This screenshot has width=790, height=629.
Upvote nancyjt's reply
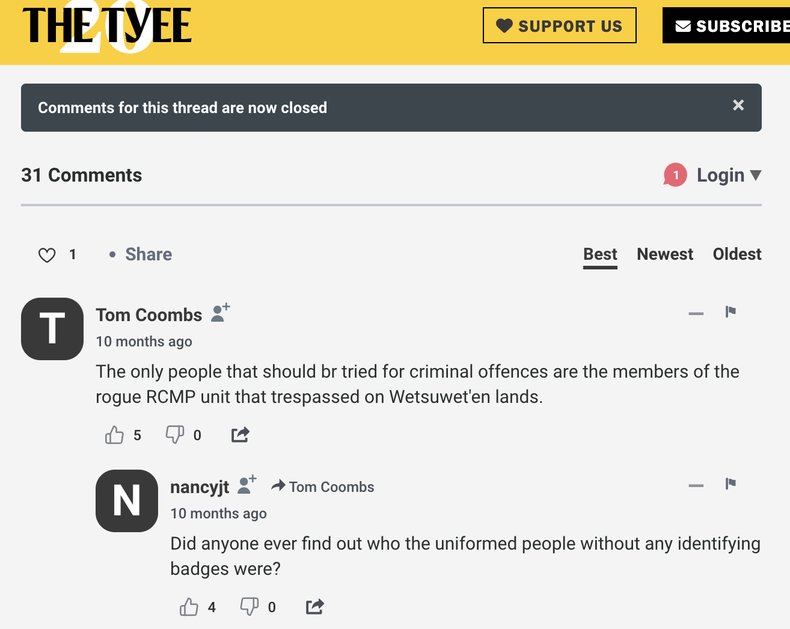pos(189,607)
